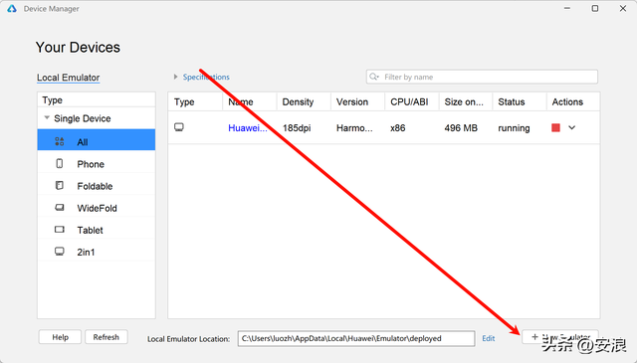Click the 2in1 device type icon in Huawei row

tap(179, 127)
